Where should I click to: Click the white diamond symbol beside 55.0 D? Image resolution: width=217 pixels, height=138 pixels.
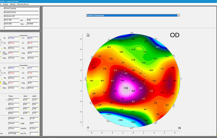7,113
